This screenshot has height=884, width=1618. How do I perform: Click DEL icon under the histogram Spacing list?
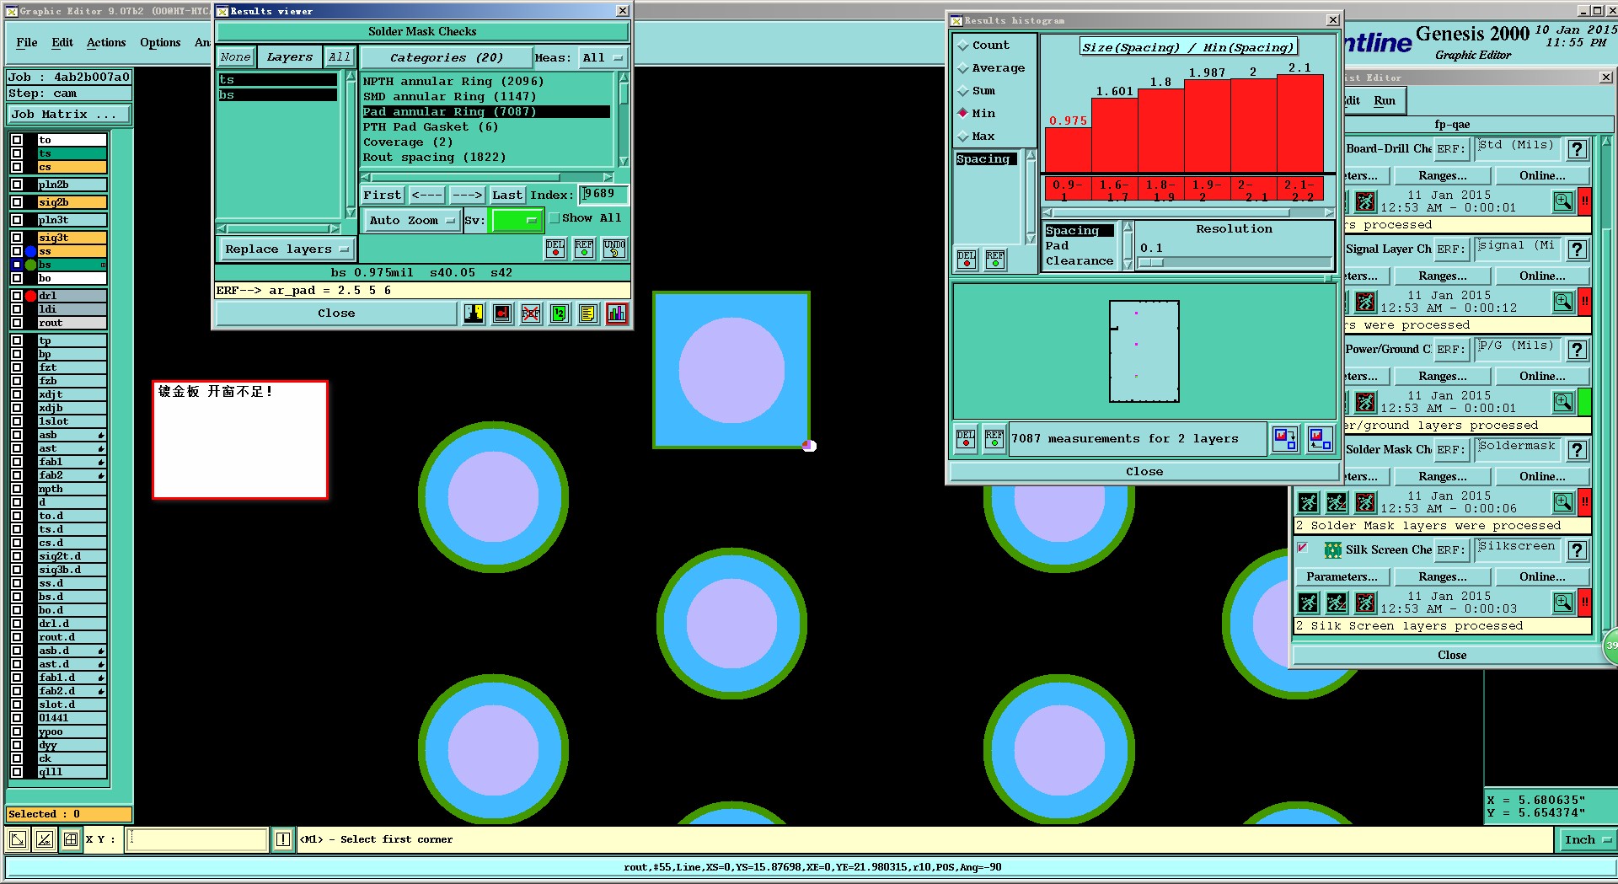pos(967,259)
